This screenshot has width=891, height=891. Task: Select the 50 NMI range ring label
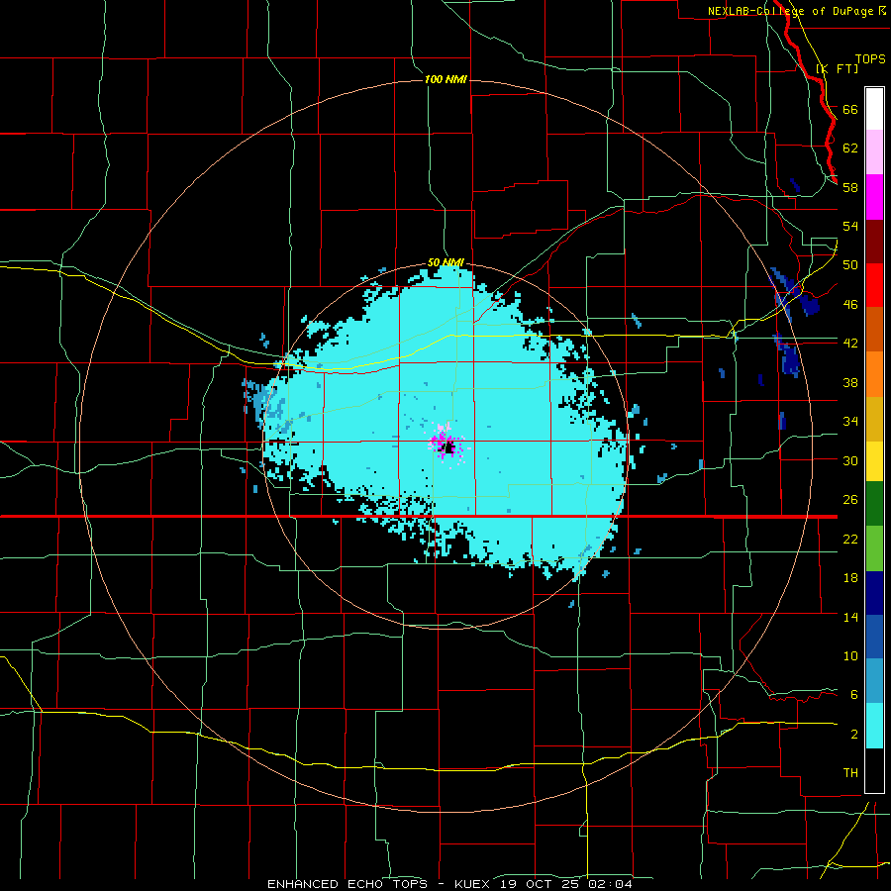coord(445,262)
